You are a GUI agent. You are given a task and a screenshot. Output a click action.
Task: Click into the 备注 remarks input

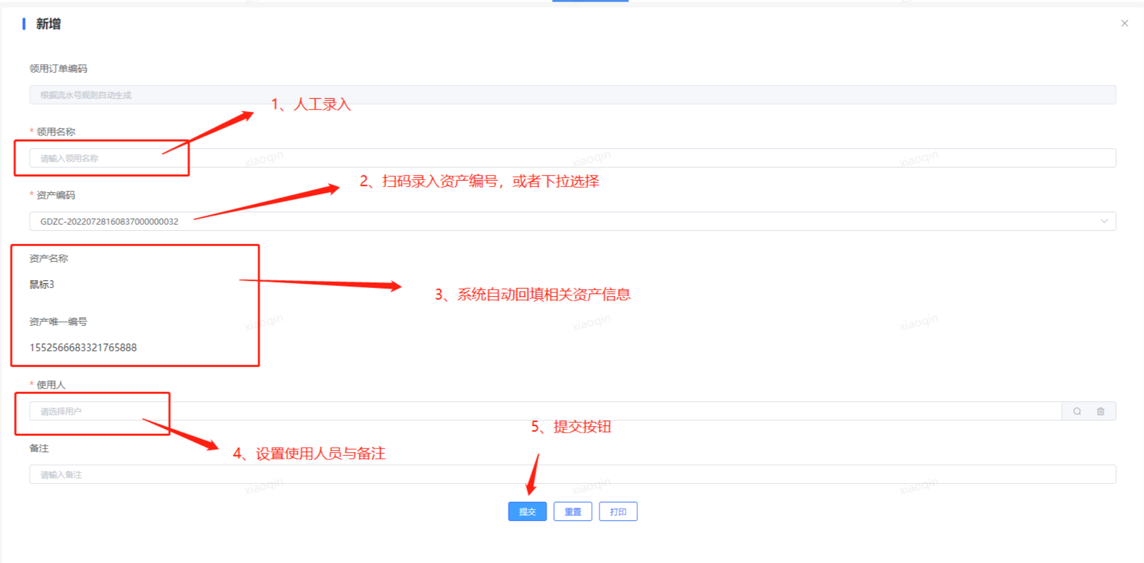click(x=573, y=475)
